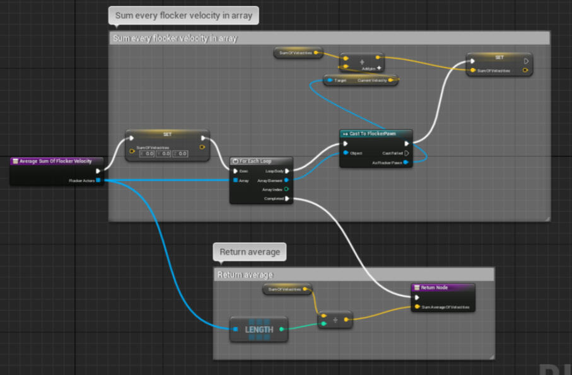Click the Completed exec pin on For Each Loop
This screenshot has width=572, height=375.
pyautogui.click(x=288, y=199)
